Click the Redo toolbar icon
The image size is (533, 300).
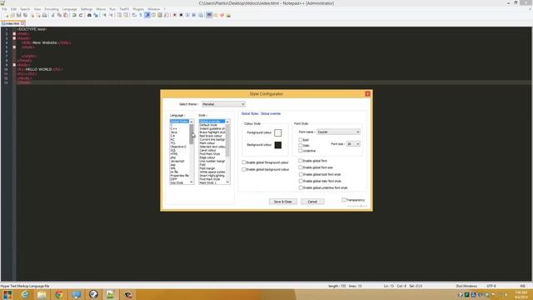click(81, 15)
